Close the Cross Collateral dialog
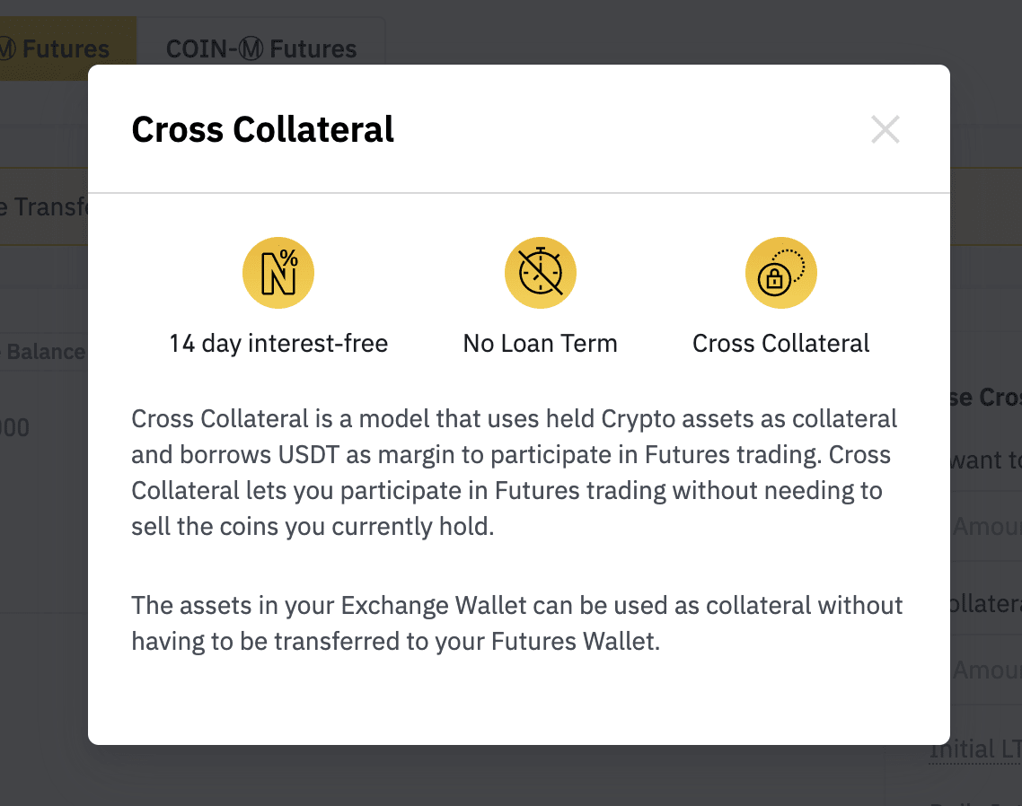 click(x=885, y=129)
